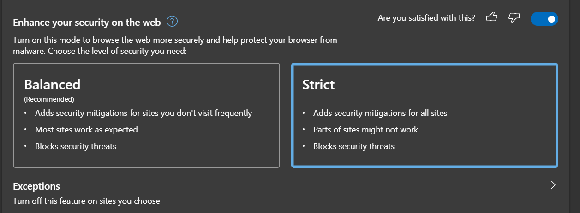Click the 'Turn on this mode' description paragraph
580x213 pixels.
tap(175, 46)
